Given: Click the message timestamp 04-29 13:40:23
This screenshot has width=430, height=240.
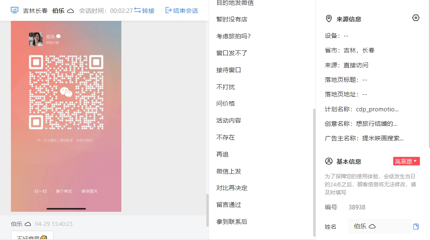Looking at the screenshot, I should [x=54, y=224].
